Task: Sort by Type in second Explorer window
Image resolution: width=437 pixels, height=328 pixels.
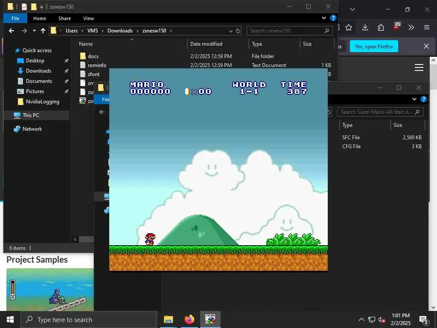Action: [347, 125]
